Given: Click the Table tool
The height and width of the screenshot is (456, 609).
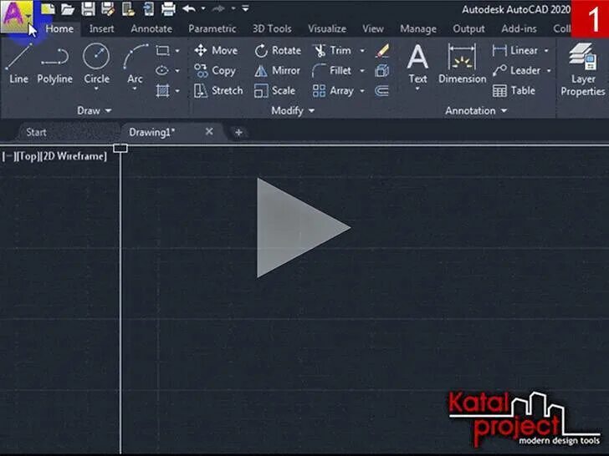Looking at the screenshot, I should [x=514, y=91].
